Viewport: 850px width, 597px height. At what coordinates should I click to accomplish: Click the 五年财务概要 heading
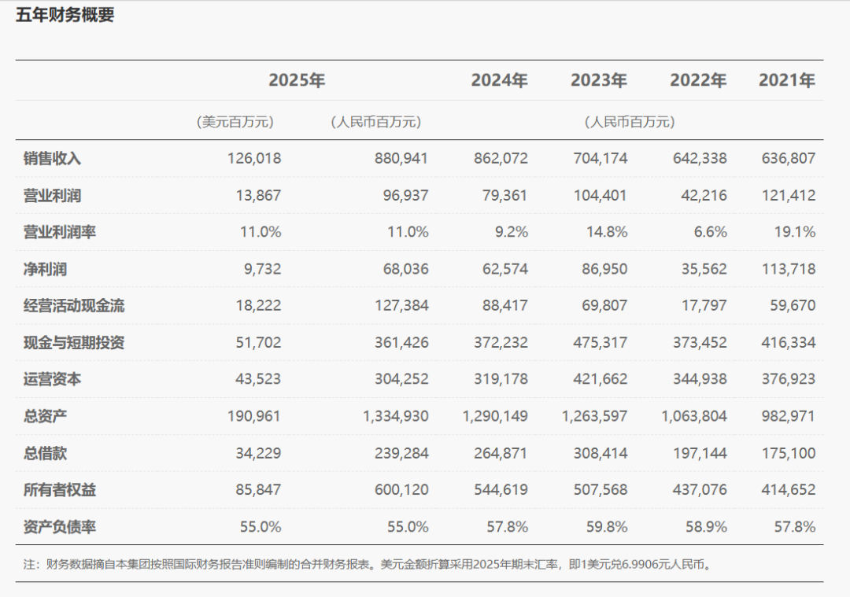click(x=65, y=15)
